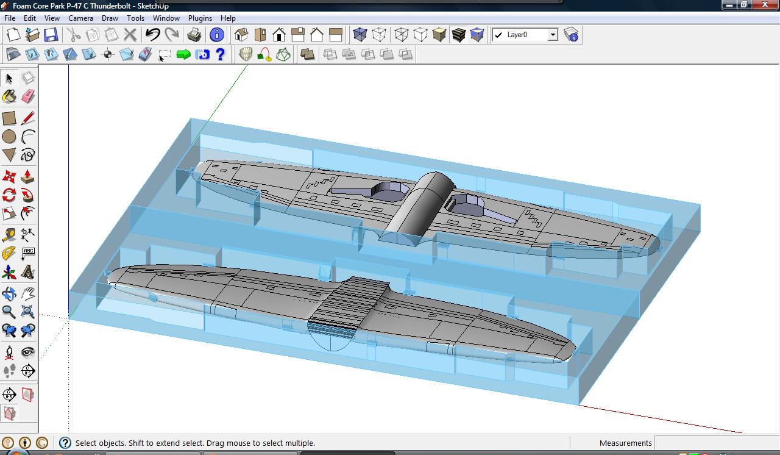780x455 pixels.
Task: Select the Rotate tool
Action: (x=9, y=195)
